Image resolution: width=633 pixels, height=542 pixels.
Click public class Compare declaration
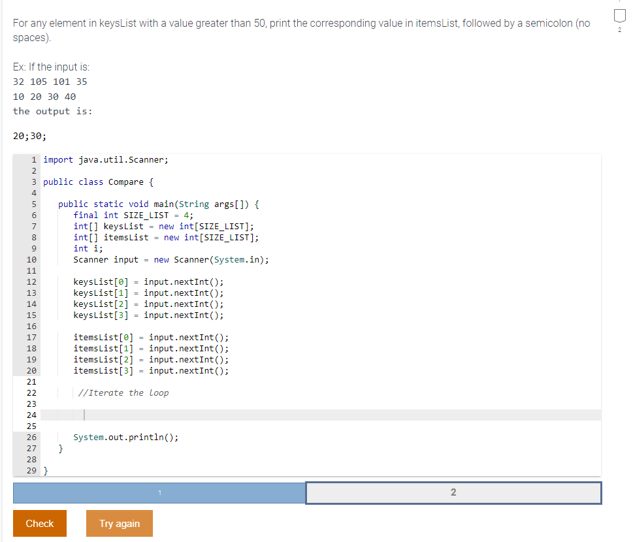pyautogui.click(x=98, y=182)
